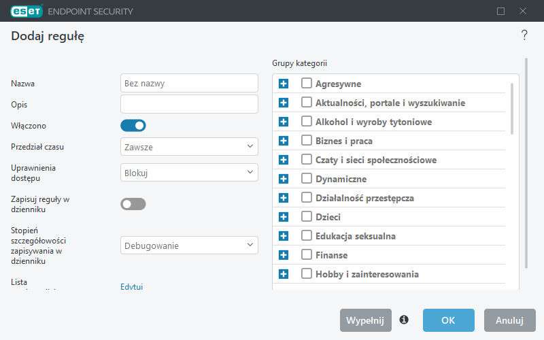
Task: Expand Alkohol i wyroby tytoniowe group
Action: pos(284,122)
